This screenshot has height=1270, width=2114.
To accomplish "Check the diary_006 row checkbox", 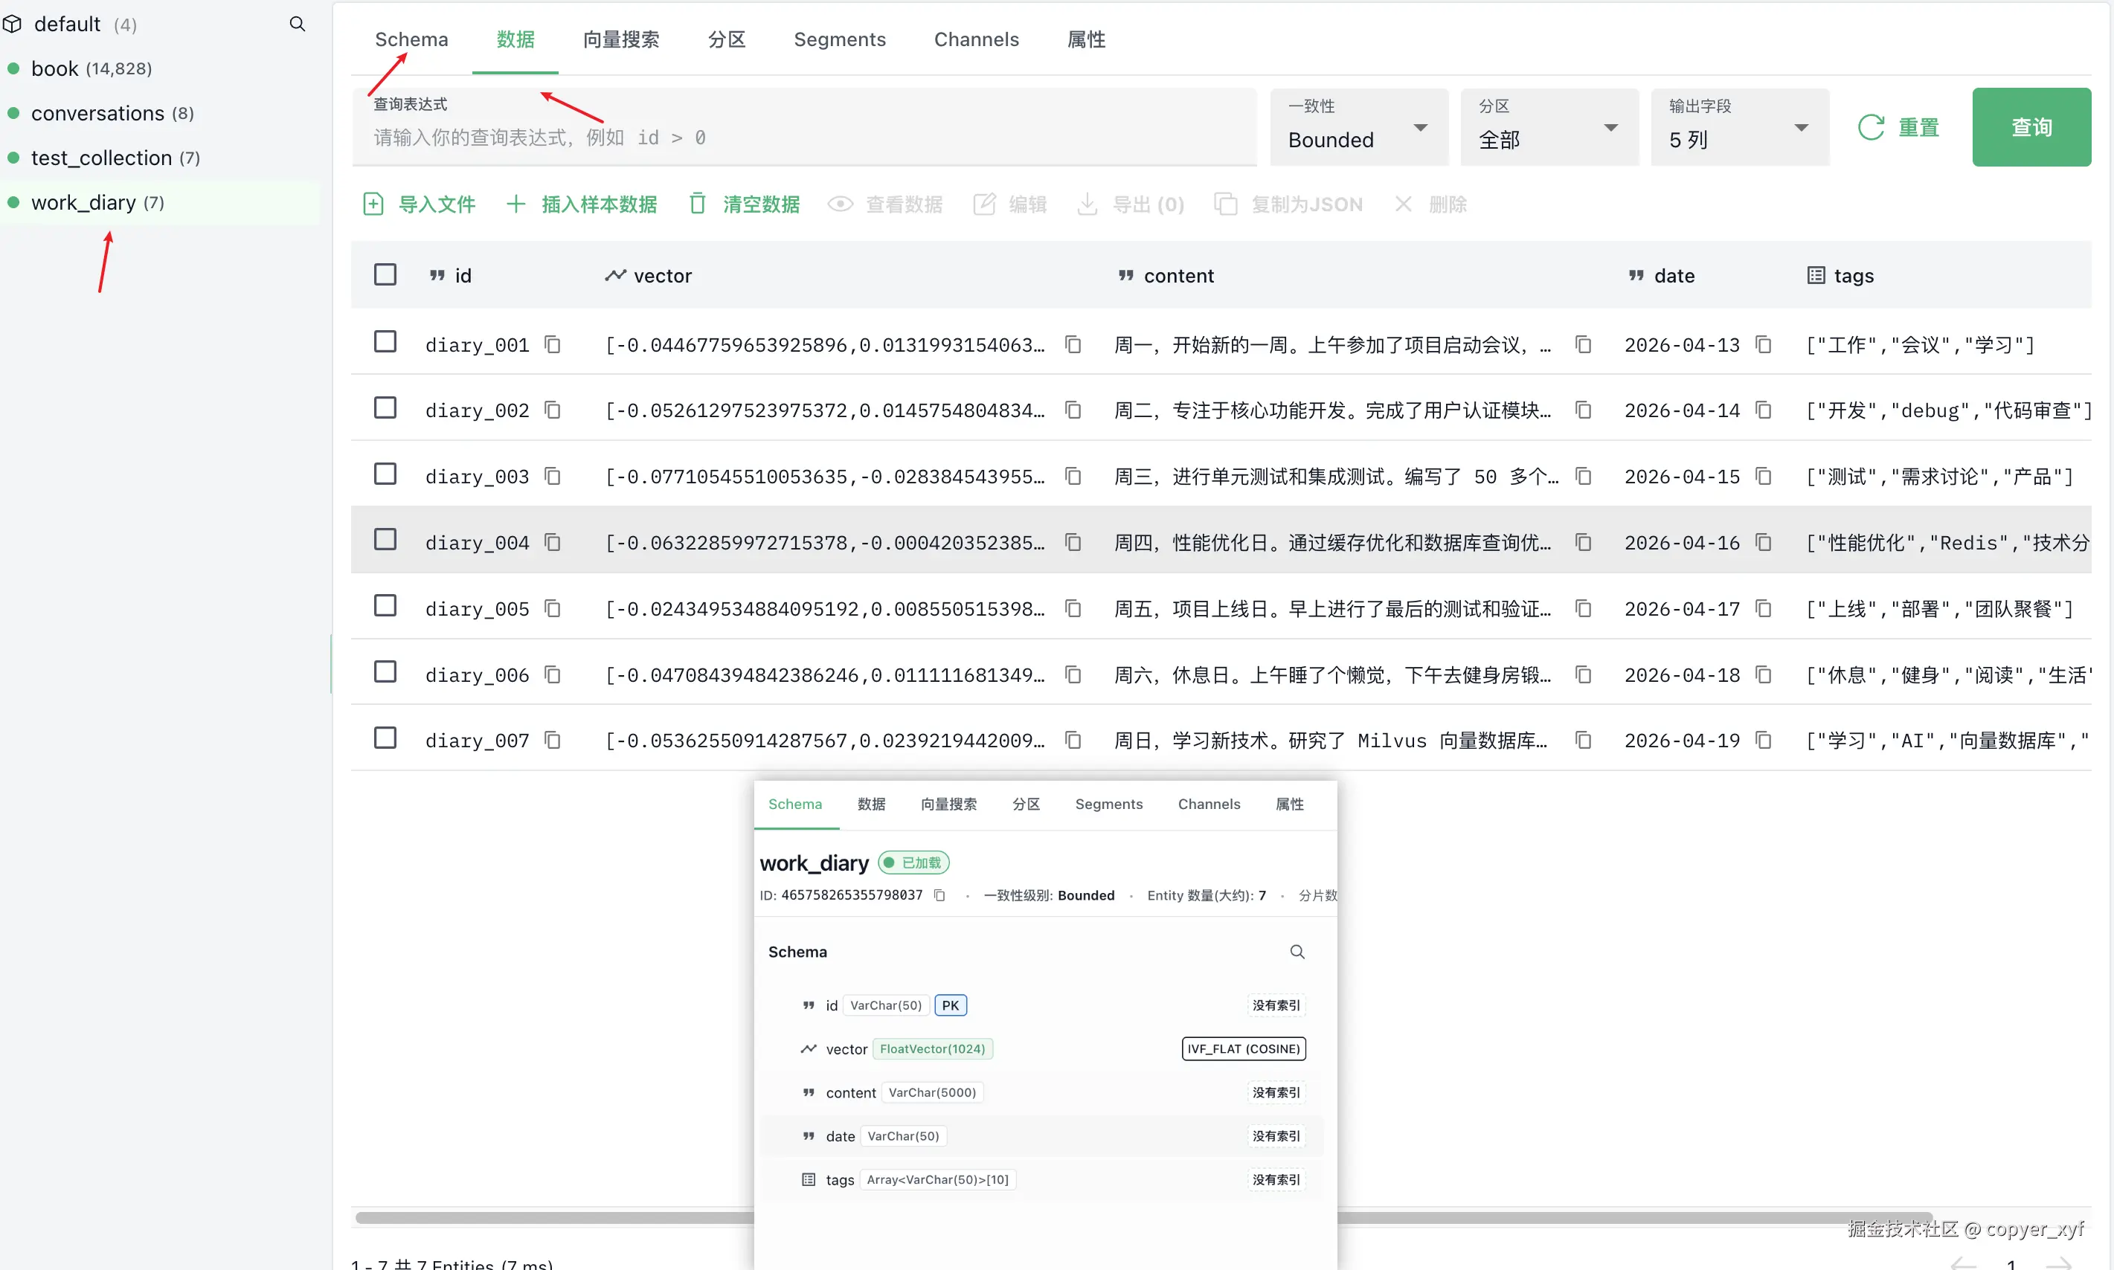I will point(385,671).
